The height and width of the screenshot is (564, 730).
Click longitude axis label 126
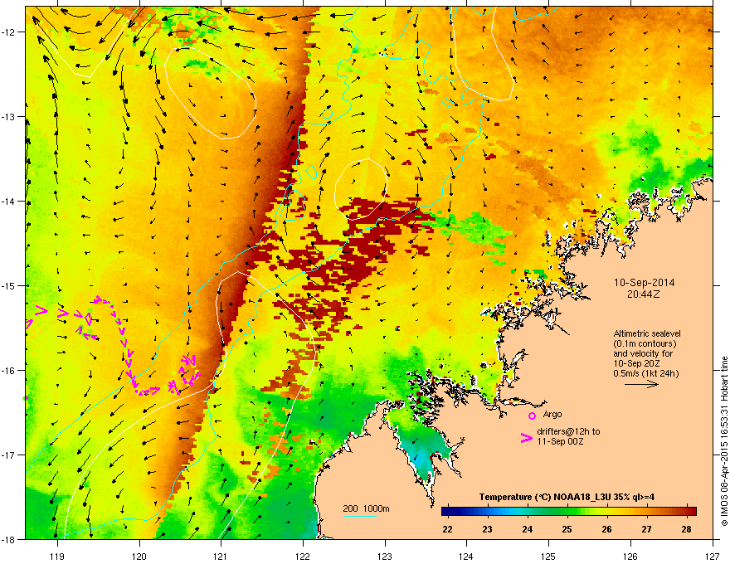coord(630,556)
